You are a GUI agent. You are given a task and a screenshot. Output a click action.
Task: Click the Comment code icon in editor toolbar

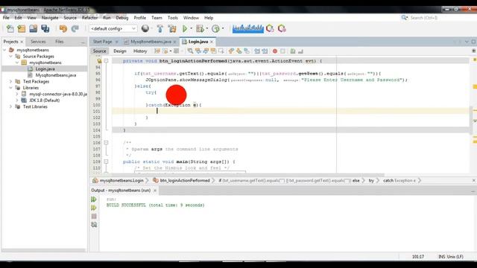(x=293, y=51)
